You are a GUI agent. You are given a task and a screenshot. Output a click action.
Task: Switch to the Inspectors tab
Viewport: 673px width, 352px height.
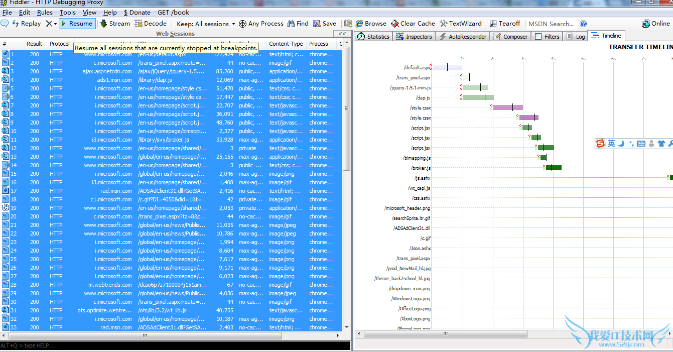pos(414,37)
